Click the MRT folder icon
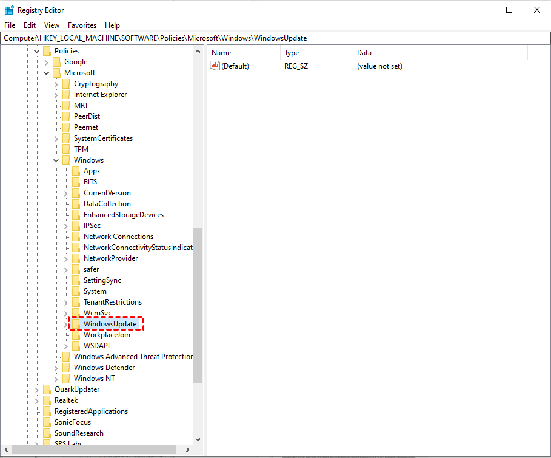 point(66,106)
